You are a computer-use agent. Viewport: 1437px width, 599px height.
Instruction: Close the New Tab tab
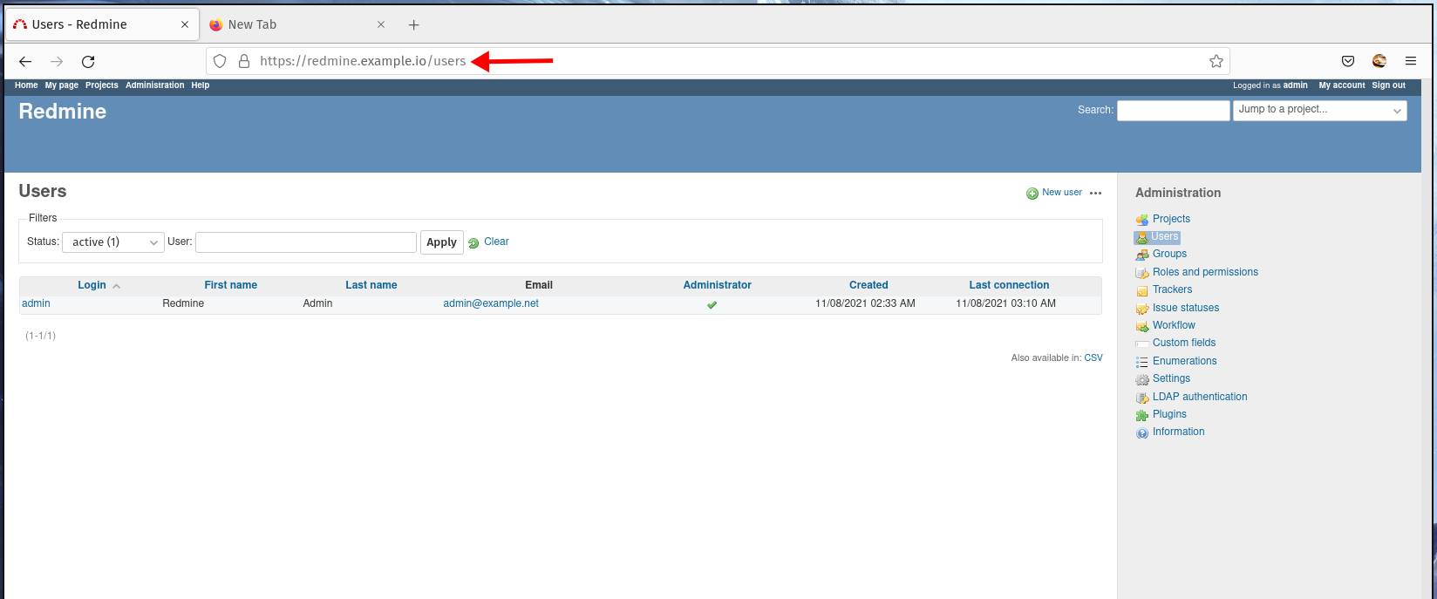tap(381, 24)
